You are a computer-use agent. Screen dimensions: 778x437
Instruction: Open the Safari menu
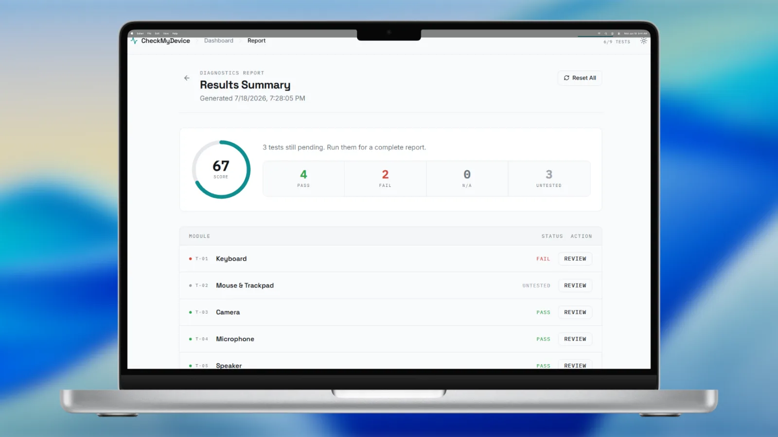140,34
